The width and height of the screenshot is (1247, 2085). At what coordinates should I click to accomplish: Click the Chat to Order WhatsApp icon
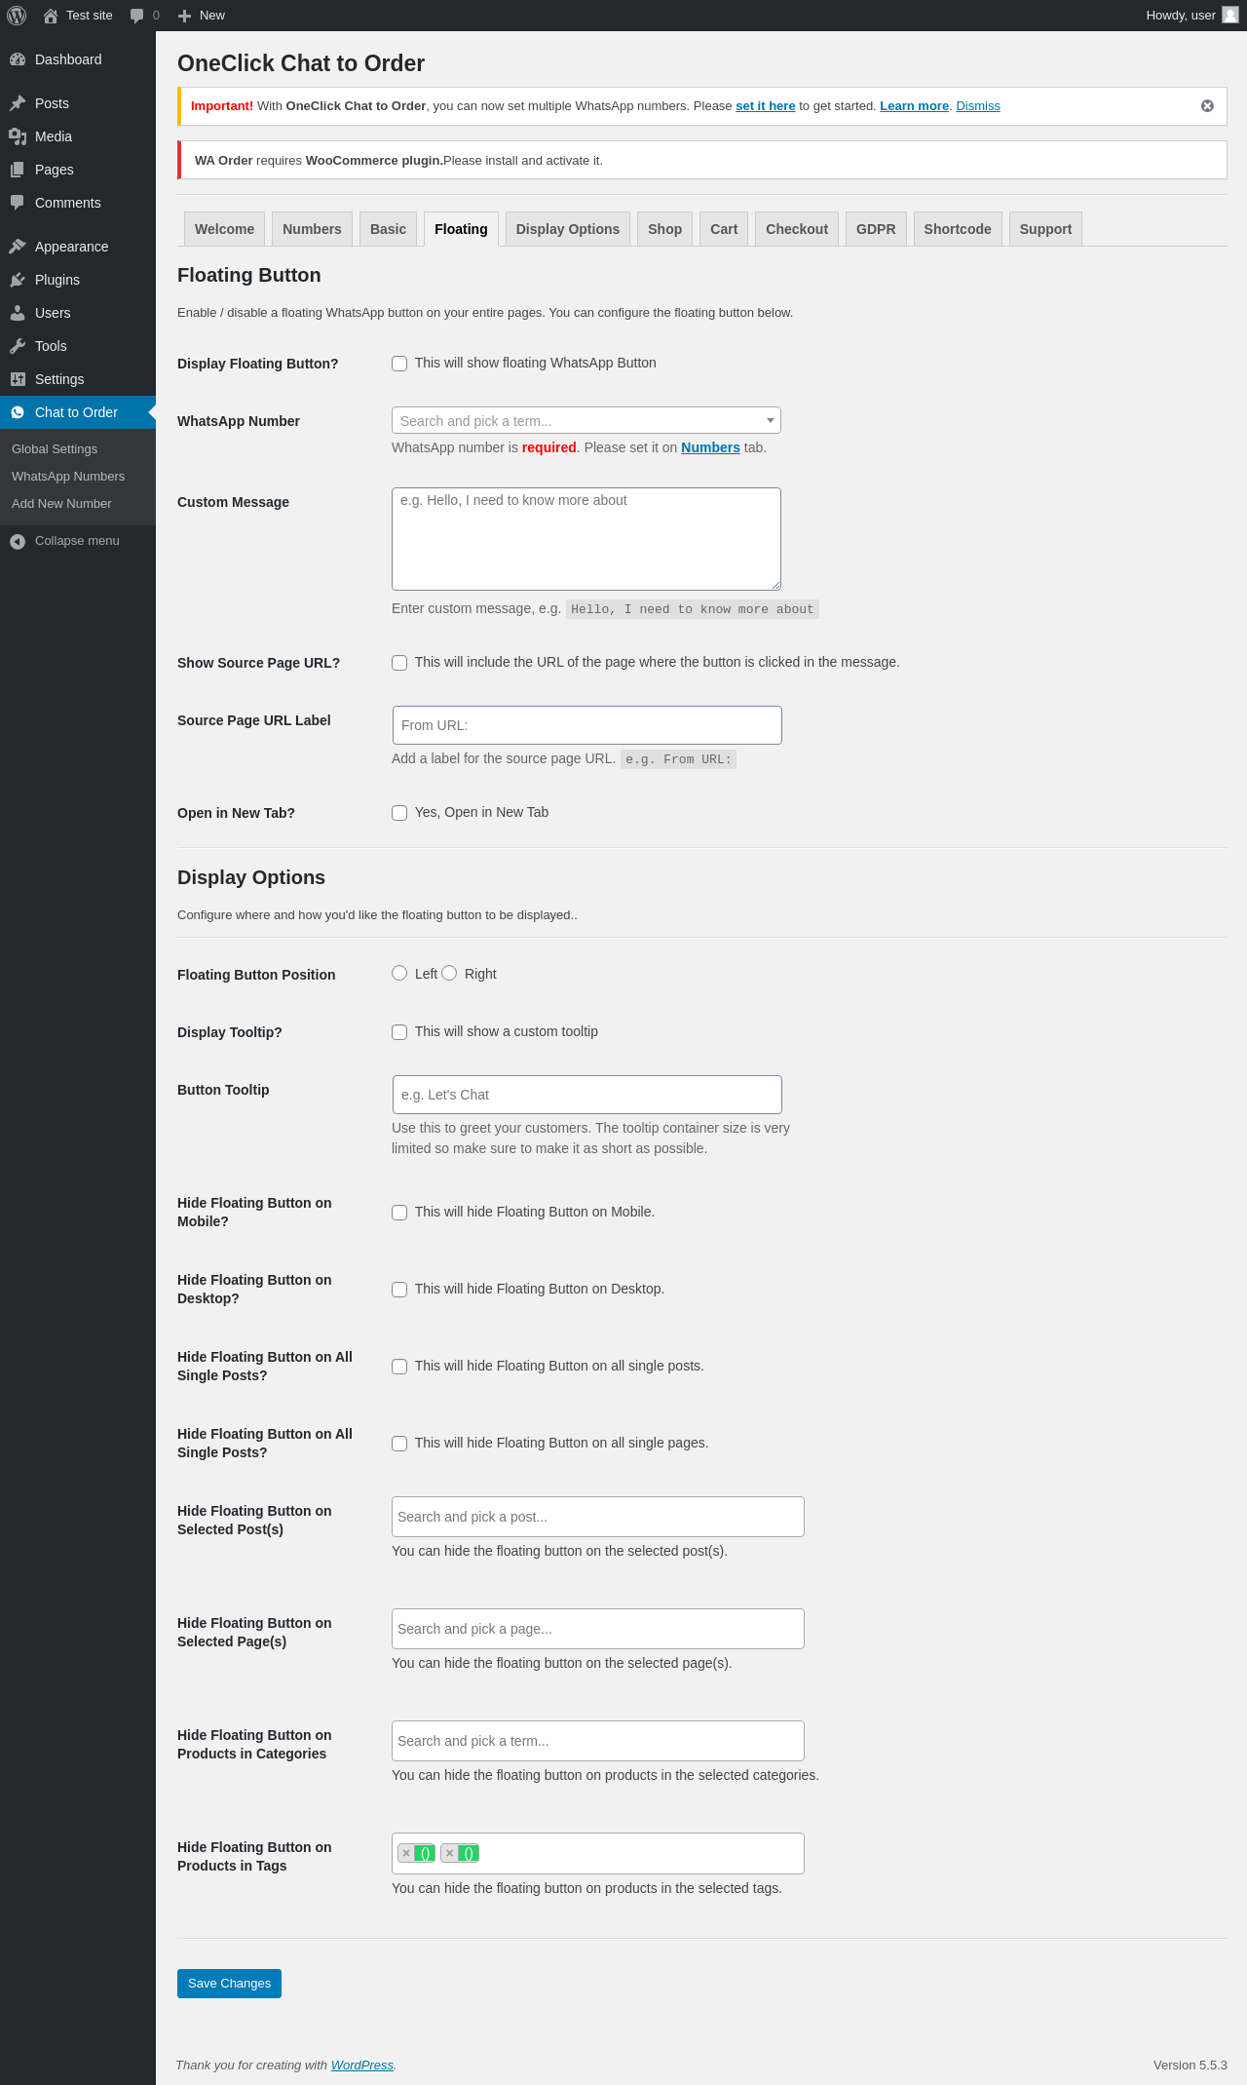tap(18, 412)
